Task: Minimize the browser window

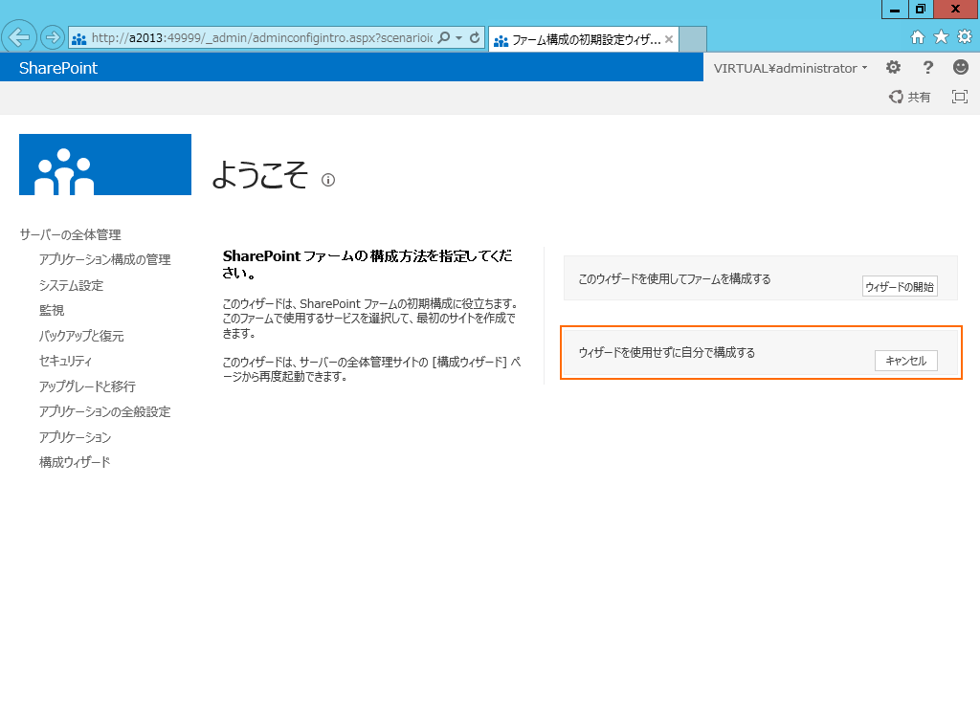Action: click(x=895, y=9)
